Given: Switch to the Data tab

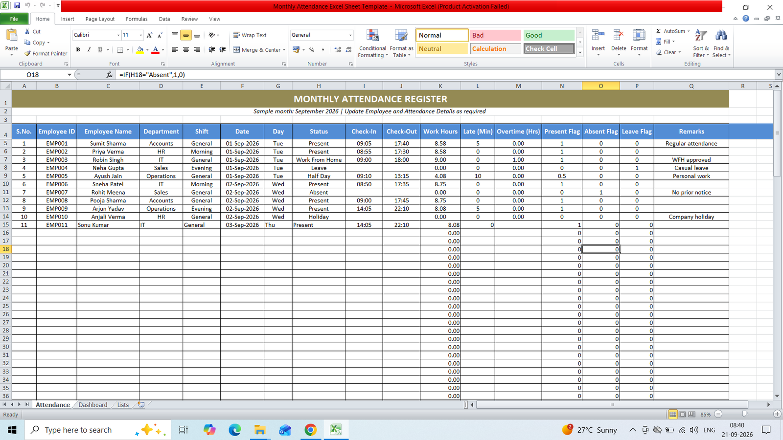Looking at the screenshot, I should click(x=164, y=19).
